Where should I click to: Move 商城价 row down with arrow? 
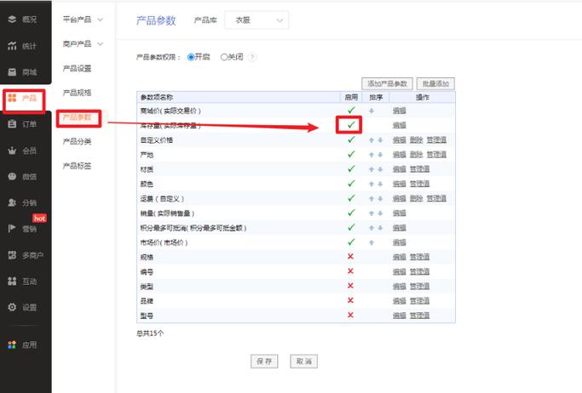[x=372, y=111]
